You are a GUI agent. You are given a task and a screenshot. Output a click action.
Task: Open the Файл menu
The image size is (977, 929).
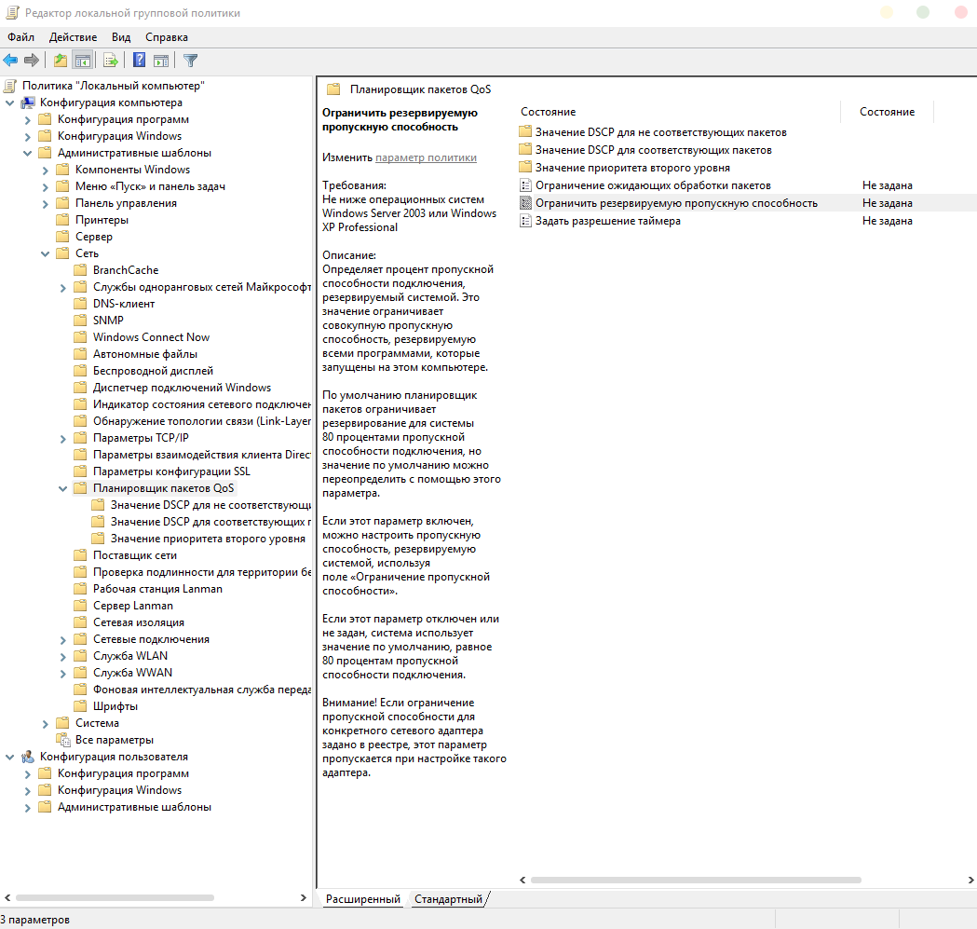[x=20, y=37]
